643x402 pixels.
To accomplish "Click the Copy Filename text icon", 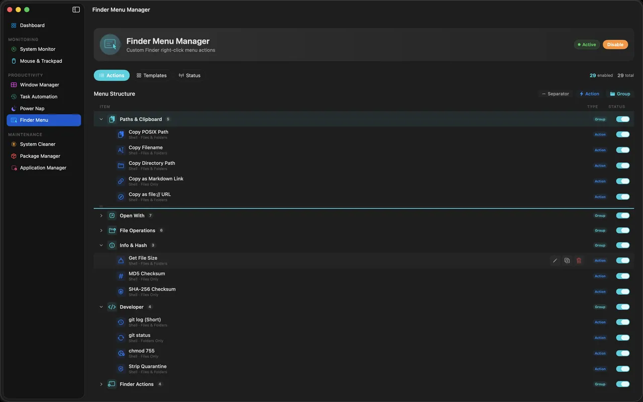I will tap(121, 150).
